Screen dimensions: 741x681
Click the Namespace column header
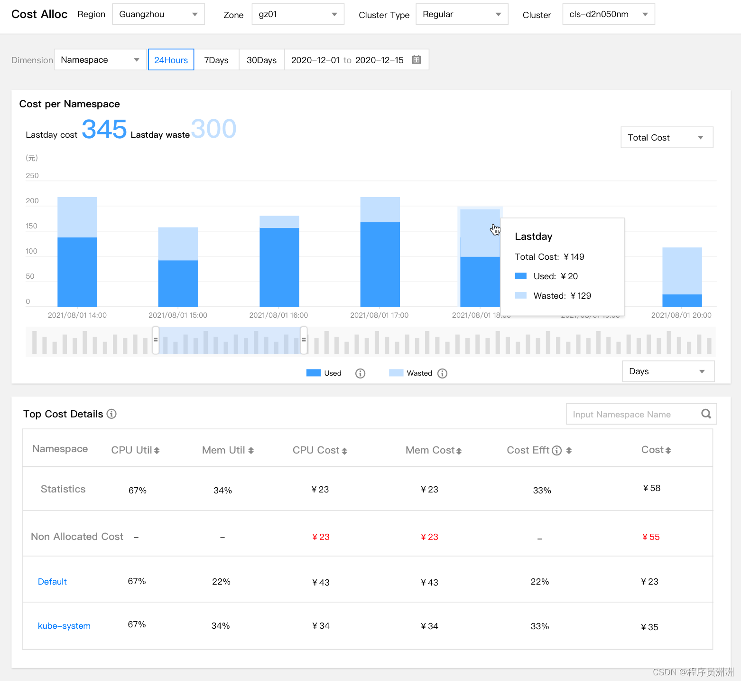(60, 449)
